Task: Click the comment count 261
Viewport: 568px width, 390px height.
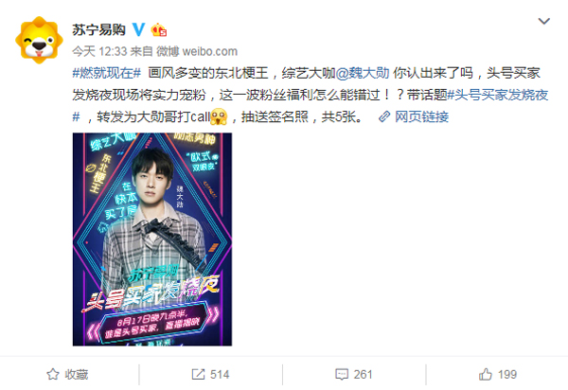Action: coord(363,374)
